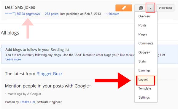Click the orange pencil new post button
The width and height of the screenshot is (178, 109).
click(124, 8)
